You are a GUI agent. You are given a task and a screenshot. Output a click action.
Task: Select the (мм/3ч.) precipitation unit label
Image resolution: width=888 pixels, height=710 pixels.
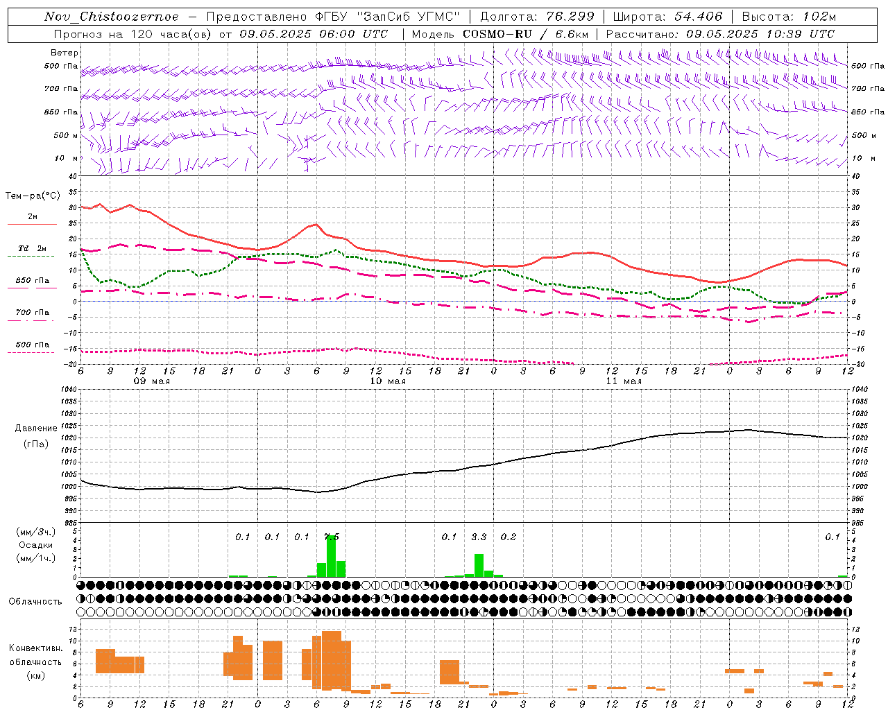click(x=36, y=532)
